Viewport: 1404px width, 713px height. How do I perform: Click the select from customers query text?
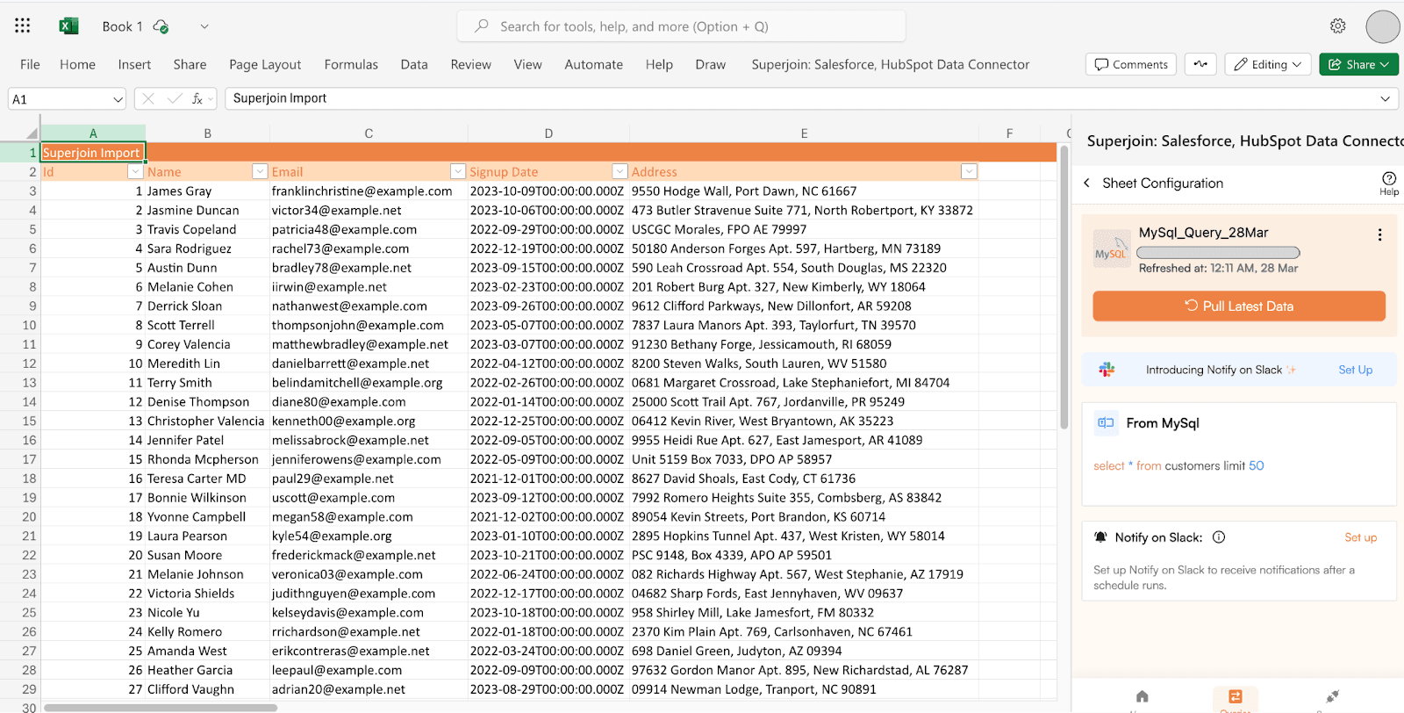pyautogui.click(x=1178, y=465)
